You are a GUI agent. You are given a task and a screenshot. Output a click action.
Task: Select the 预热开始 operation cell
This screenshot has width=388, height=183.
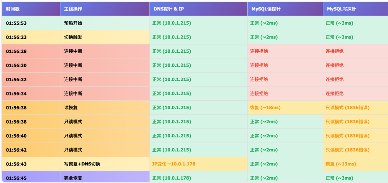pos(73,23)
